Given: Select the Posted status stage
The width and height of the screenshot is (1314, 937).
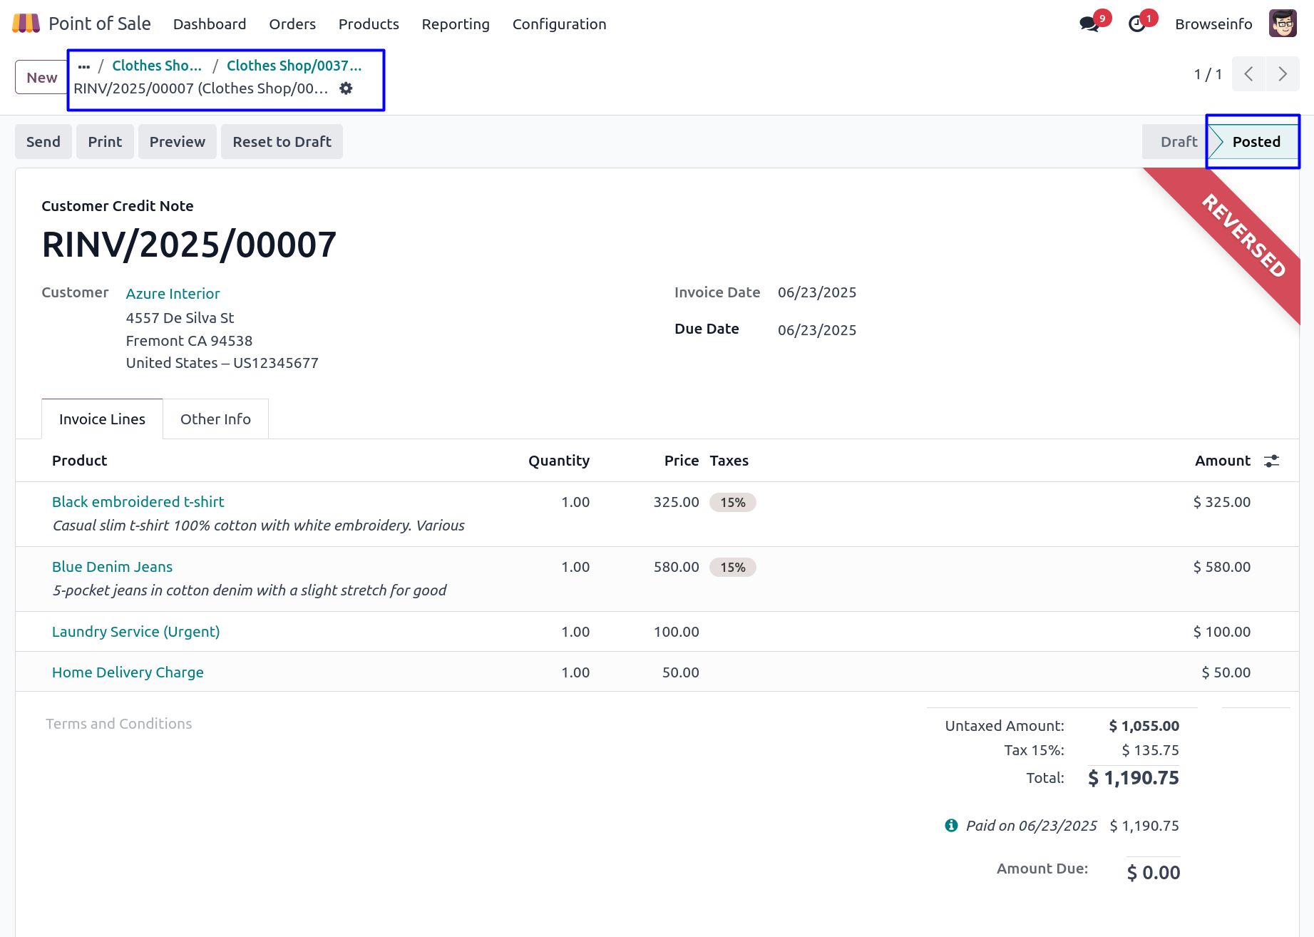Looking at the screenshot, I should coord(1256,142).
